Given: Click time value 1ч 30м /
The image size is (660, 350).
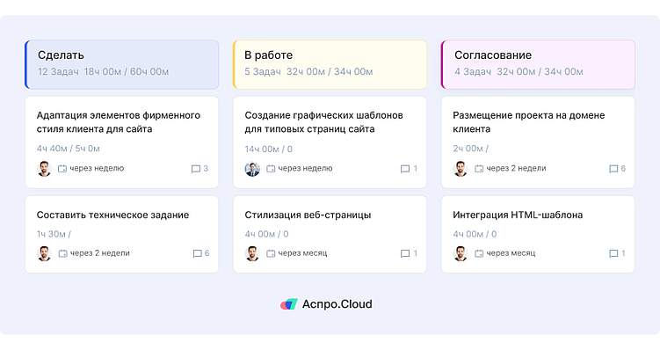Looking at the screenshot, I should point(54,234).
